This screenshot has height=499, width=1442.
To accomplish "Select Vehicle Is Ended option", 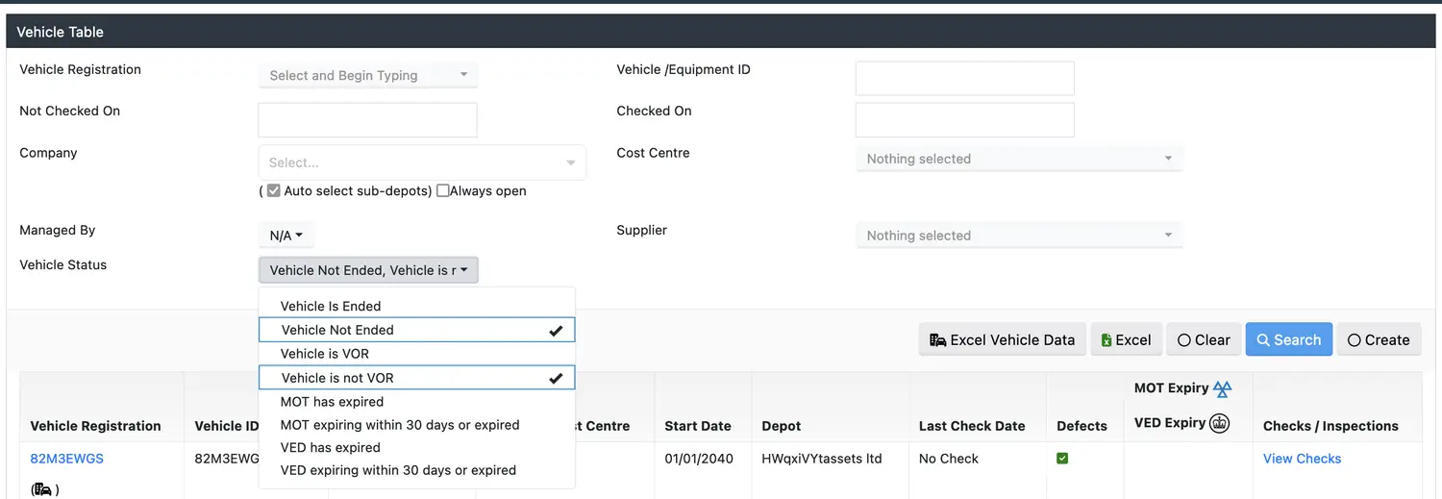I will click(331, 307).
